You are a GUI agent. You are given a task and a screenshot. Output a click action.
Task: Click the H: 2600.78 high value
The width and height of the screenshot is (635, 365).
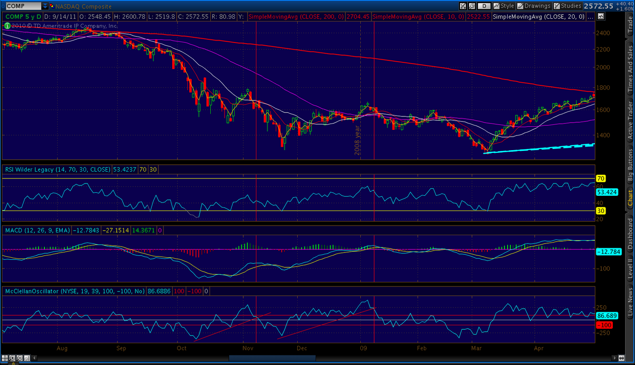[x=129, y=17]
